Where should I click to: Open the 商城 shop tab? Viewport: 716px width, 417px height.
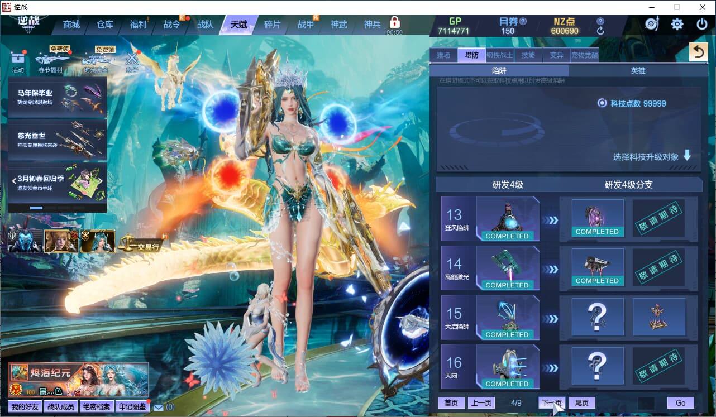click(x=71, y=25)
